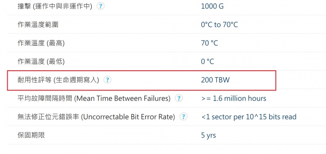Open help icon beside Uncorrectable Bit Error Rate
Image resolution: width=326 pixels, height=154 pixels.
(183, 117)
